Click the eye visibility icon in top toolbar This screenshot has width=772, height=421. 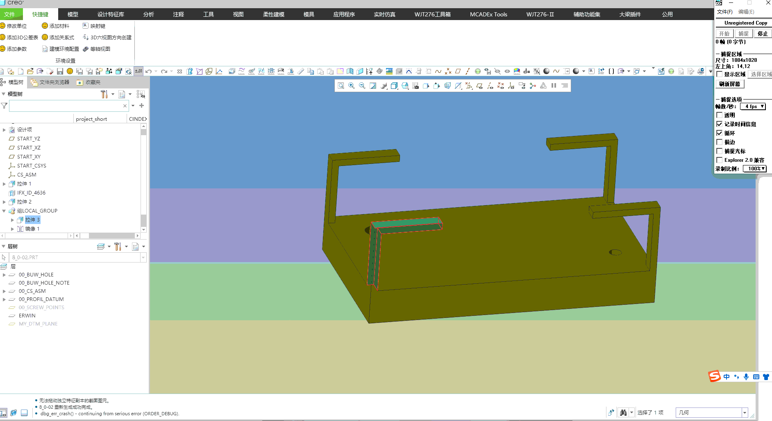[507, 71]
